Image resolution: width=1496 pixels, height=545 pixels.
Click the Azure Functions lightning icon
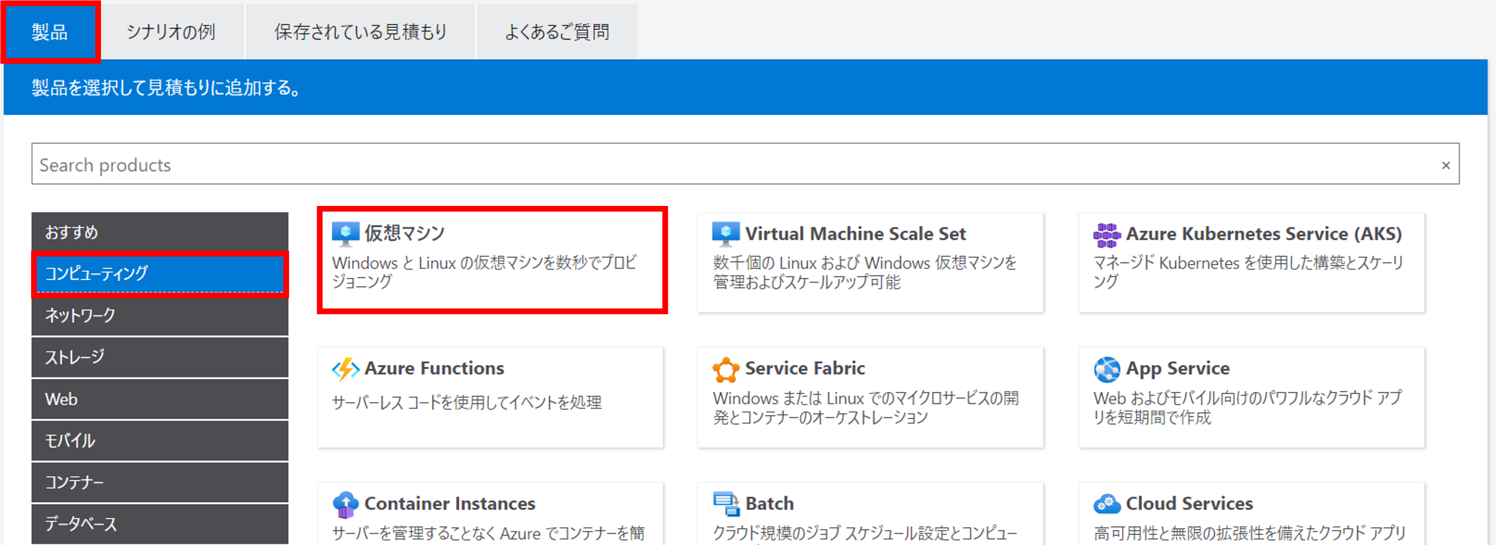[345, 369]
